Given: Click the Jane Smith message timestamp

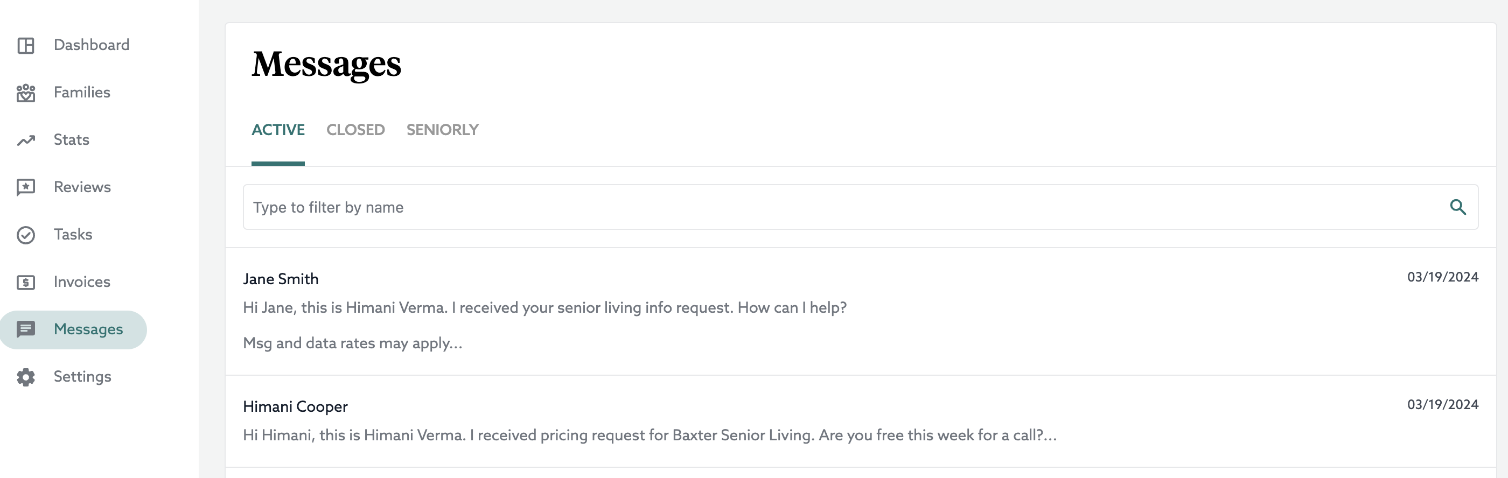Looking at the screenshot, I should [x=1443, y=276].
